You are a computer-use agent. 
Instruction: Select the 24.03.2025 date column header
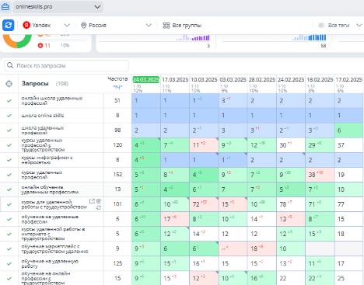click(145, 79)
